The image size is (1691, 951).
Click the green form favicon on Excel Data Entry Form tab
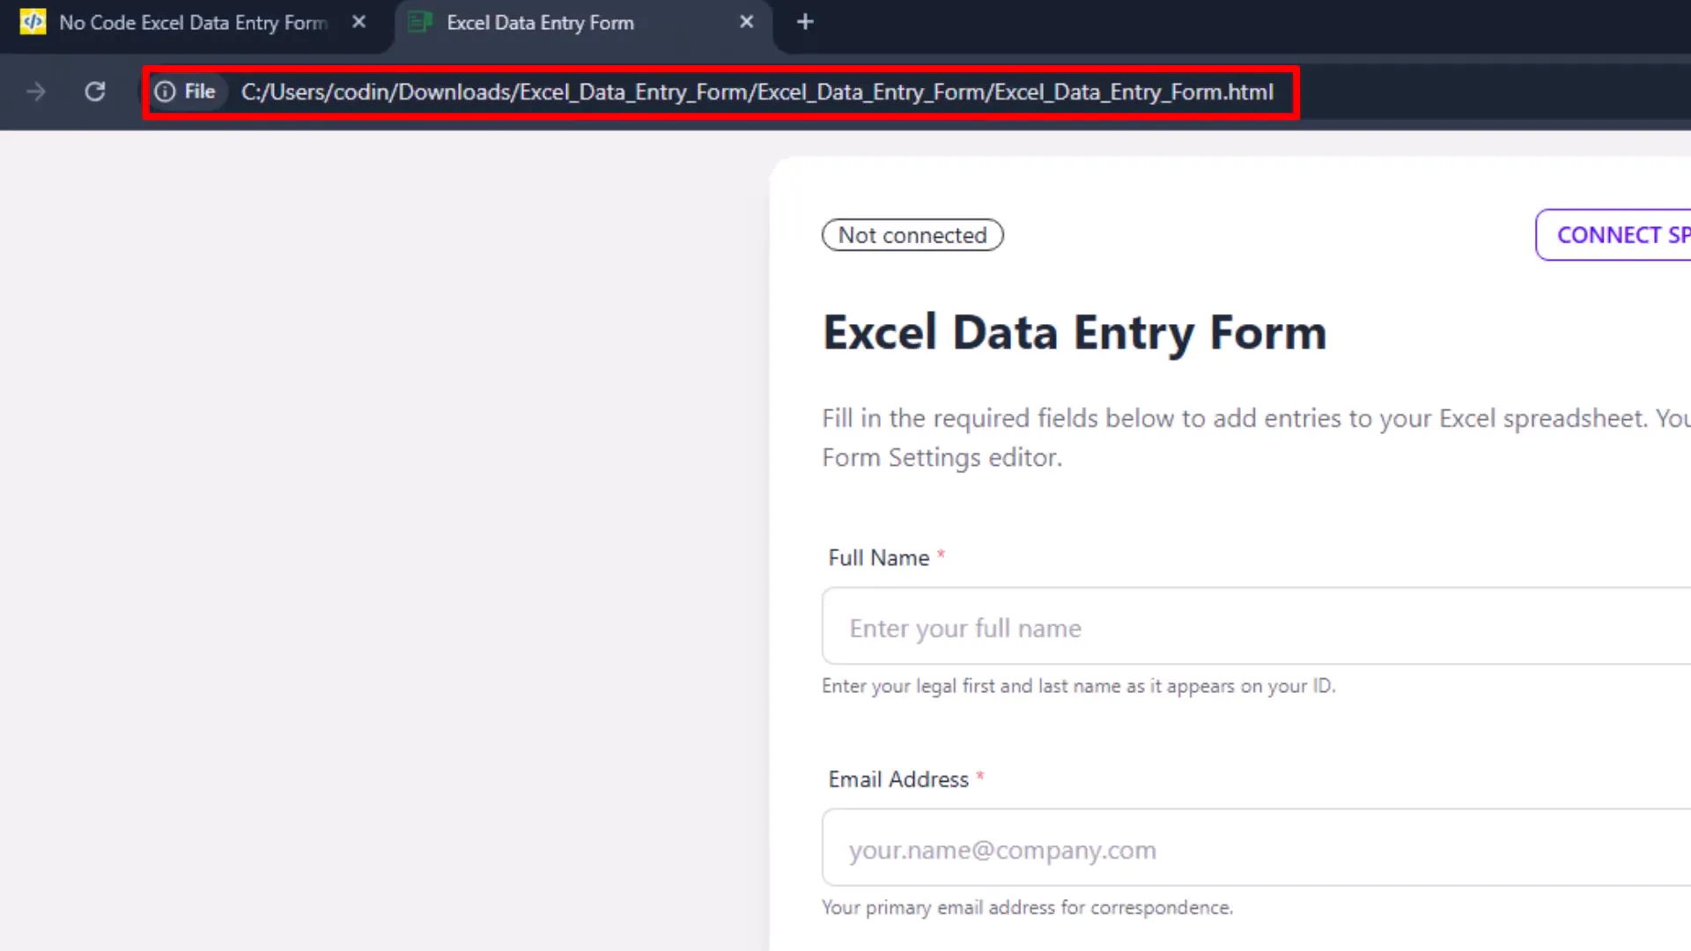pos(418,22)
